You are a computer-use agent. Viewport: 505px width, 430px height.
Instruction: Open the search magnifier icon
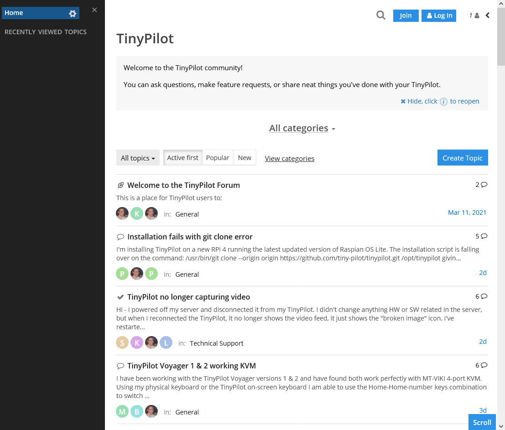(x=380, y=15)
